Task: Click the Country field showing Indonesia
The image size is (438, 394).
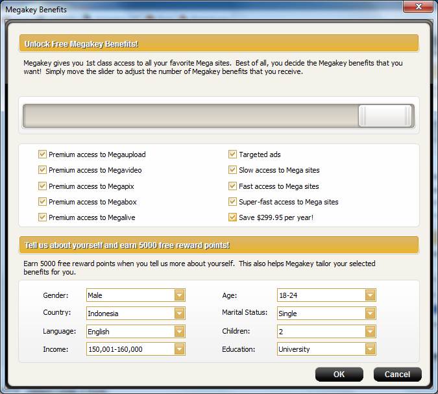Action: pos(136,314)
